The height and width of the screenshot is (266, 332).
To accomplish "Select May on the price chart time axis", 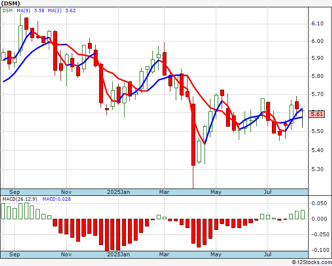I will 216,192.
